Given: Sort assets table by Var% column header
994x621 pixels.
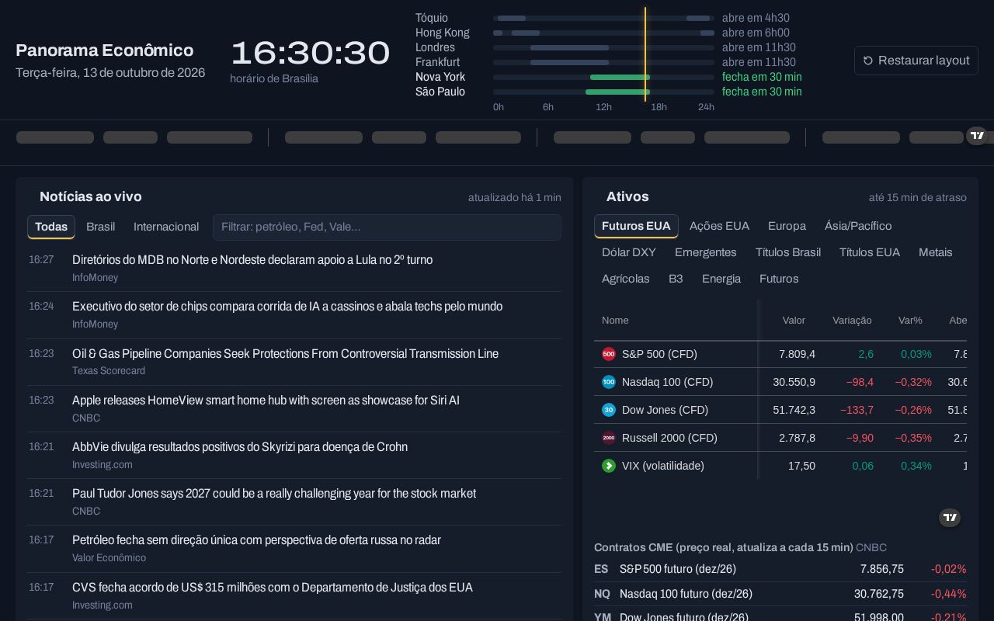Looking at the screenshot, I should 910,321.
